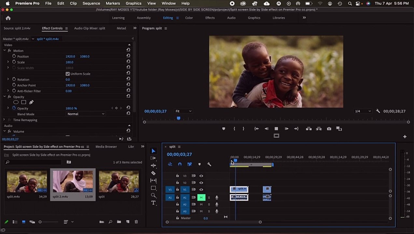This screenshot has height=234, width=414.
Task: Click the Home icon
Action: pos(8,18)
